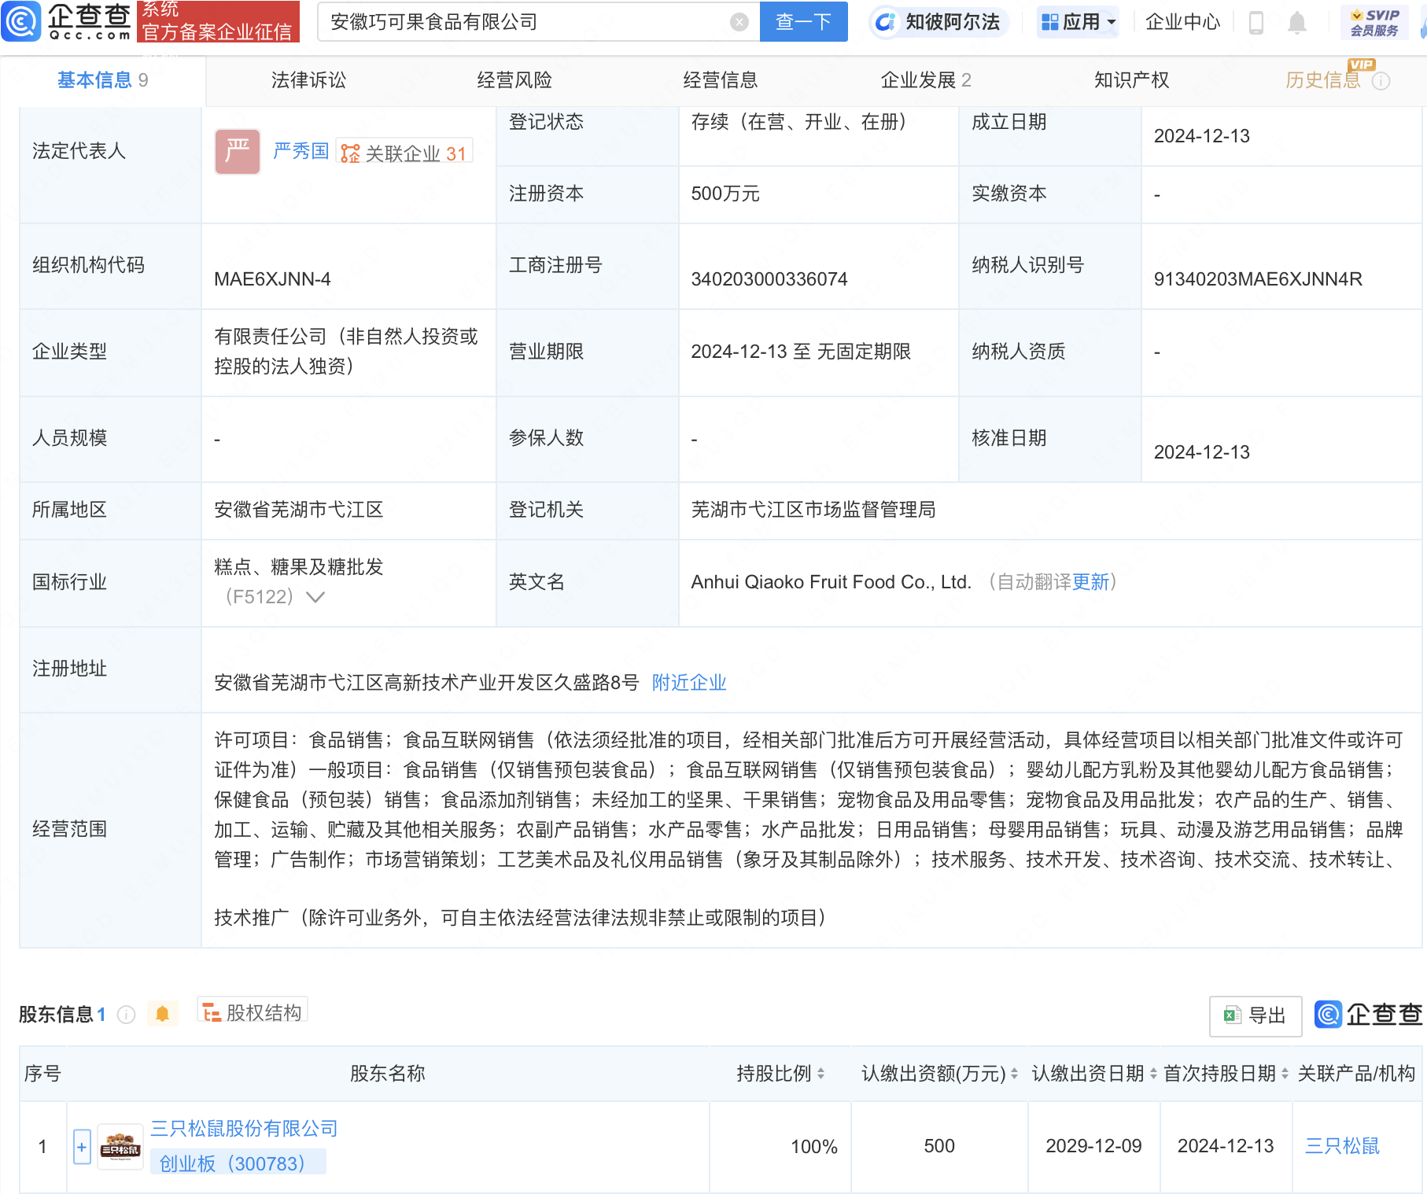Click the English name Anhui Qiaoko Fruit Food
This screenshot has height=1194, width=1427.
coord(831,582)
